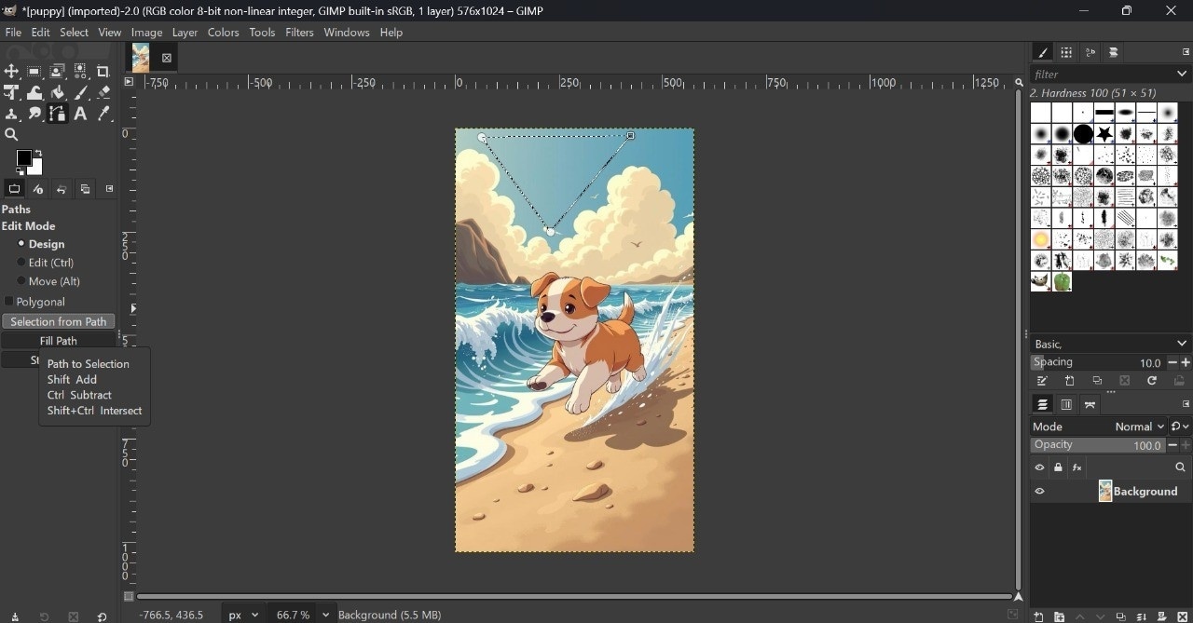Create a new brush
Image resolution: width=1193 pixels, height=623 pixels.
pyautogui.click(x=1070, y=381)
